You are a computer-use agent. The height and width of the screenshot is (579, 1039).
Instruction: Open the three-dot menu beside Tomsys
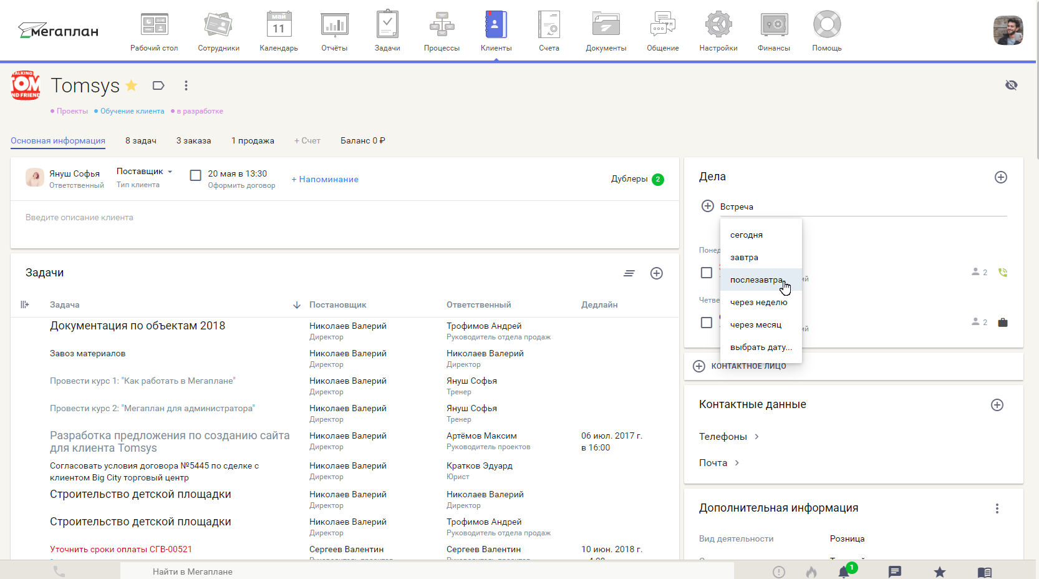tap(186, 85)
